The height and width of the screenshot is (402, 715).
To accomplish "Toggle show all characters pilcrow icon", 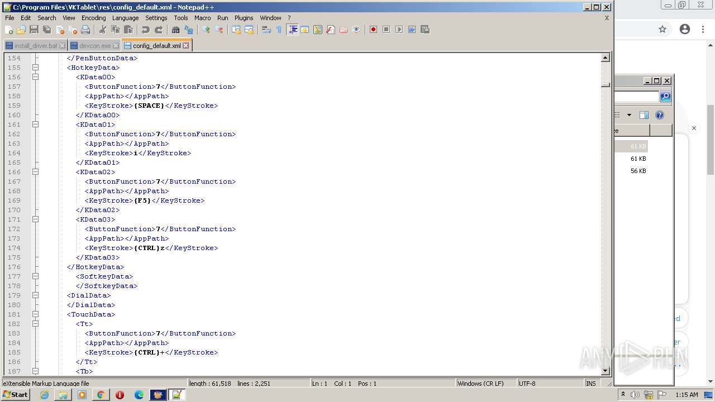I will point(279,30).
